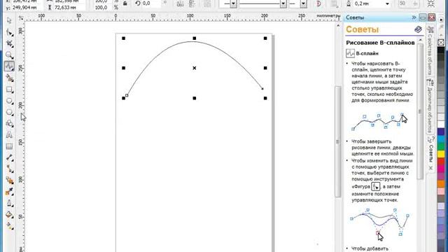Click the ruler origin corner icon
This screenshot has height=252, width=448.
click(x=20, y=17)
